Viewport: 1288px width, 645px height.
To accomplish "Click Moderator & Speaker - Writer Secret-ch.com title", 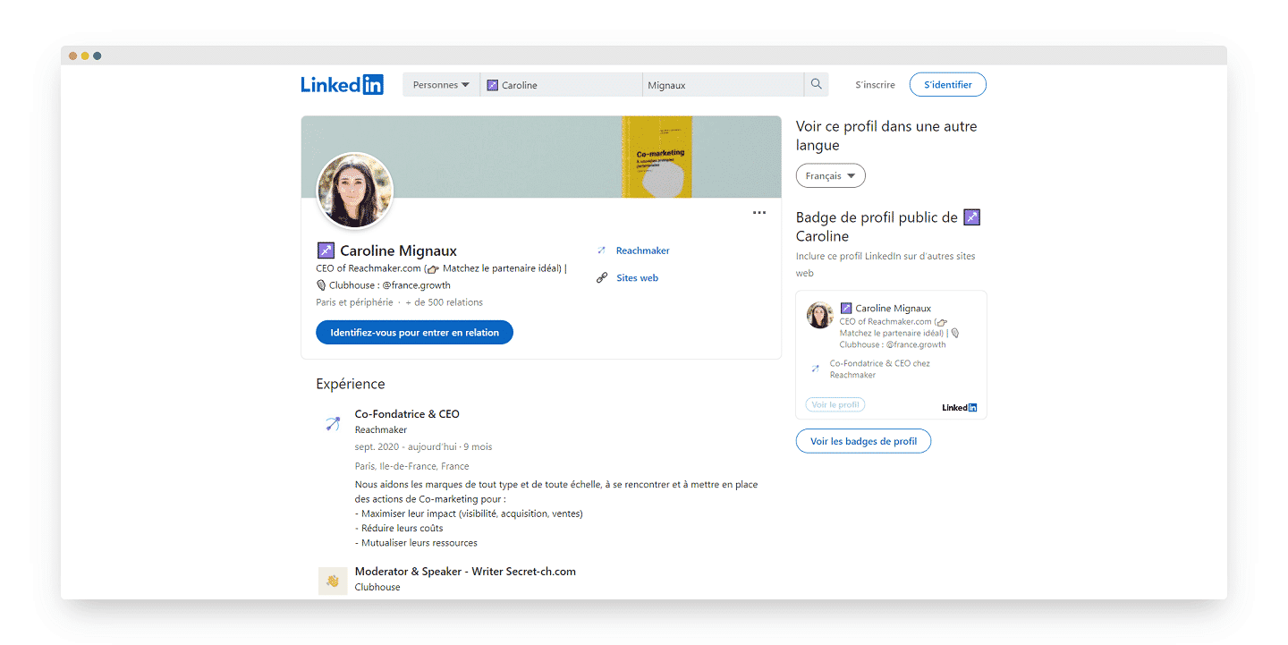I will coord(465,572).
